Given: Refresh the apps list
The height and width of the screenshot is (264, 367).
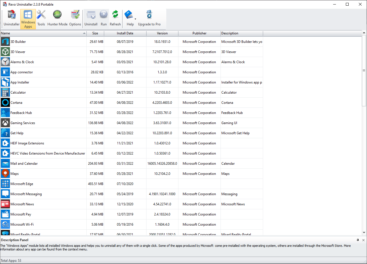Looking at the screenshot, I should [x=115, y=19].
